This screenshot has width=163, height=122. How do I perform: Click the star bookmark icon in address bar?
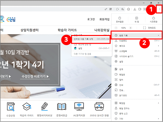[x=122, y=9]
